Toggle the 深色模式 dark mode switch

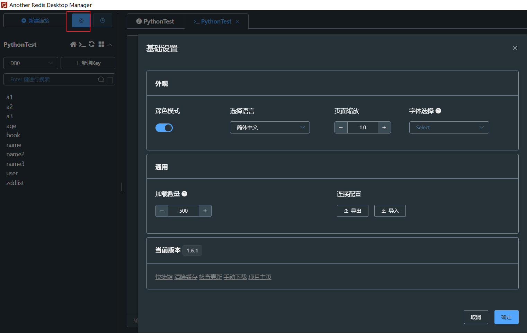point(164,128)
